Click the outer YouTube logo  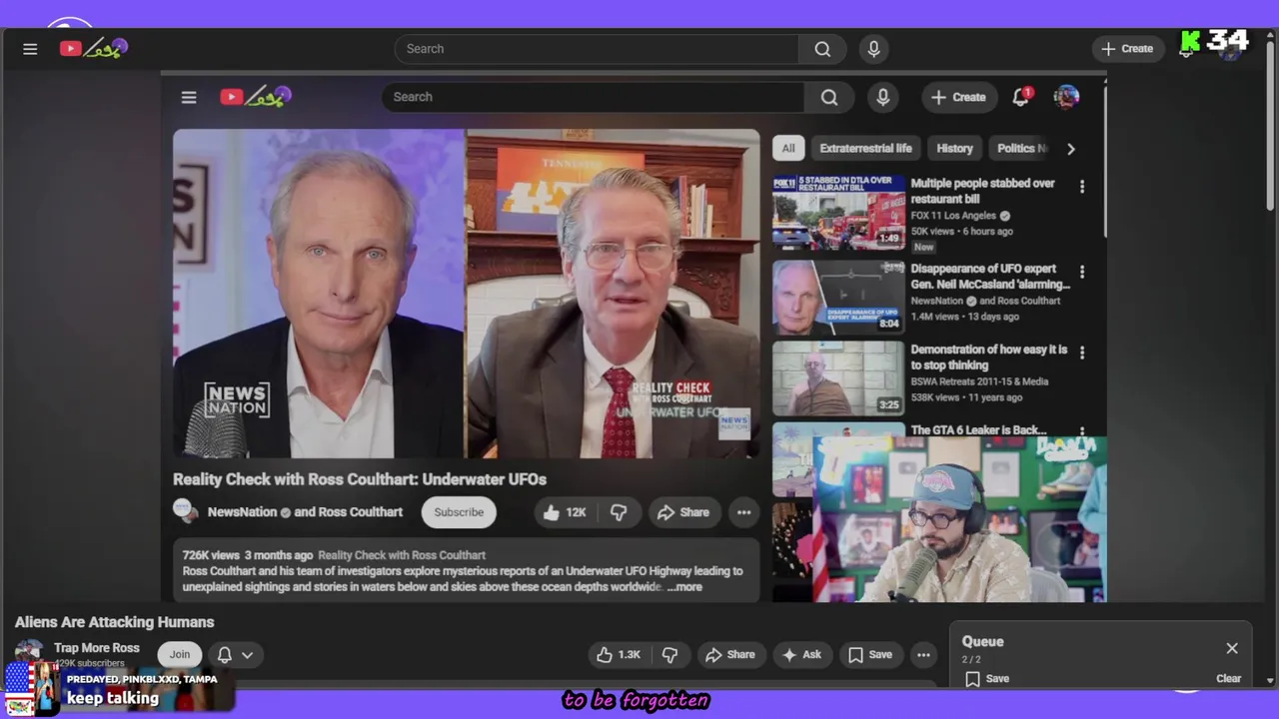coord(93,48)
